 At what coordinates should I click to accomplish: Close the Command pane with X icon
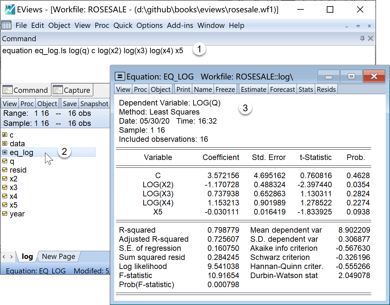(371, 39)
